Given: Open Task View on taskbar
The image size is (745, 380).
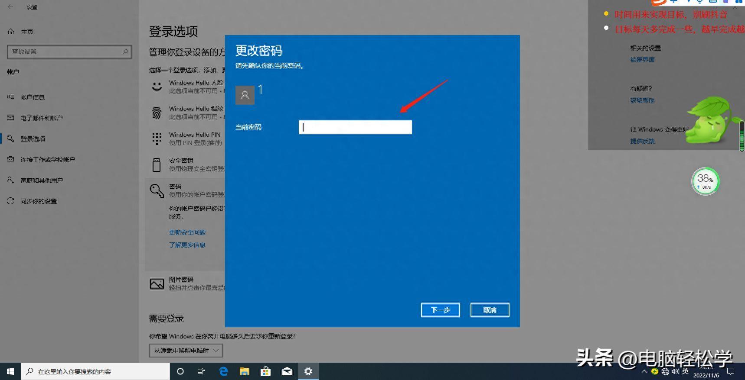Looking at the screenshot, I should (201, 371).
